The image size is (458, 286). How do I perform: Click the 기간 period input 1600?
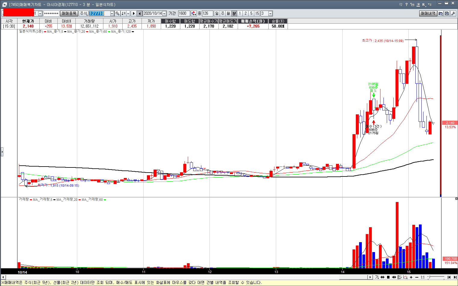coord(184,14)
